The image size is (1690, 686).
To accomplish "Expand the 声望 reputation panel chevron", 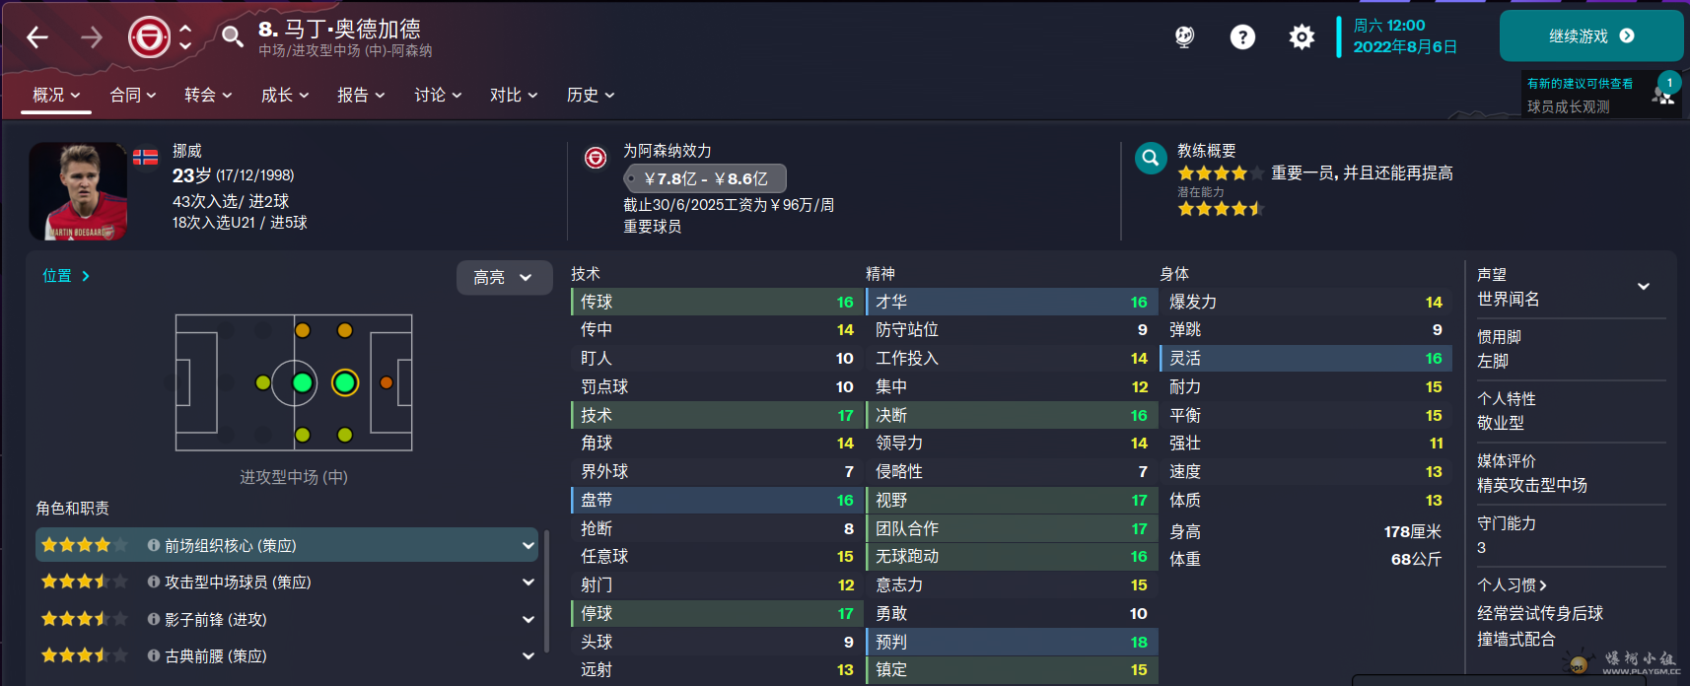I will click(1644, 287).
